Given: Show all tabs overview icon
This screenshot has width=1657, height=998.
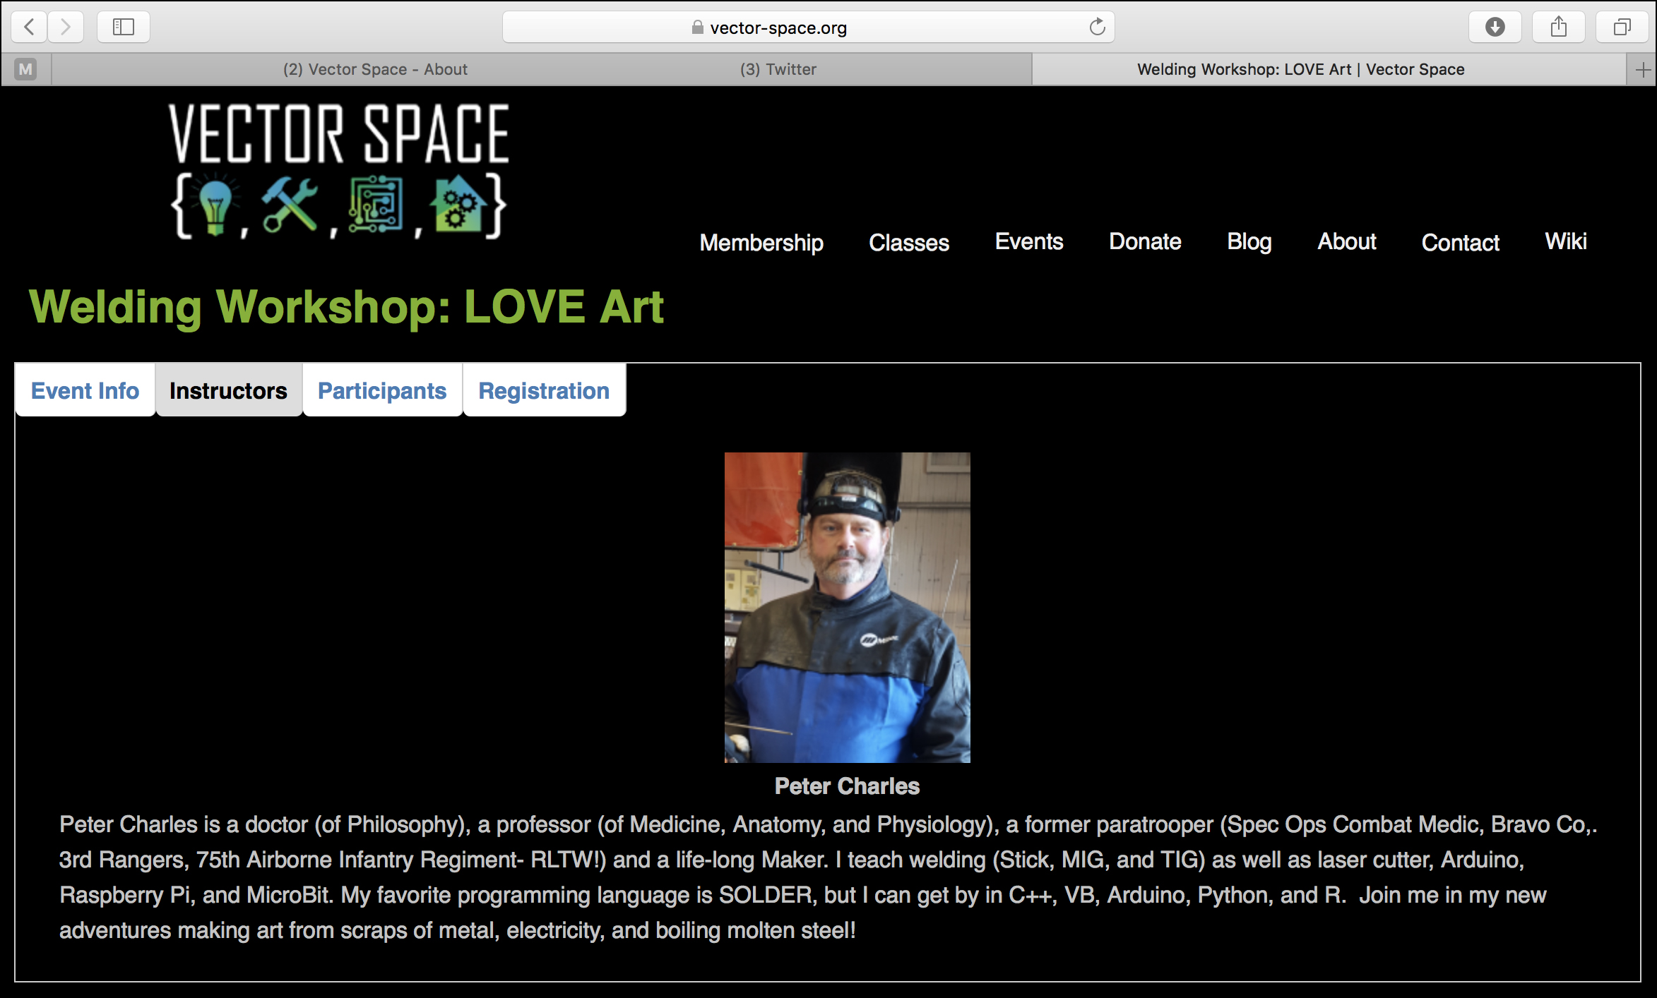Looking at the screenshot, I should (1622, 27).
